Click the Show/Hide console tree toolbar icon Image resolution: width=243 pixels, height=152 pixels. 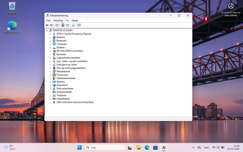click(x=57, y=25)
